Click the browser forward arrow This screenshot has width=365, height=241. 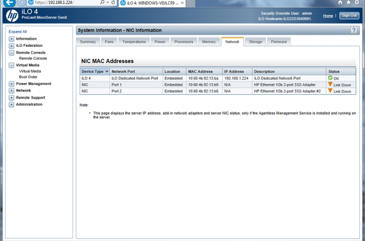[22, 3]
